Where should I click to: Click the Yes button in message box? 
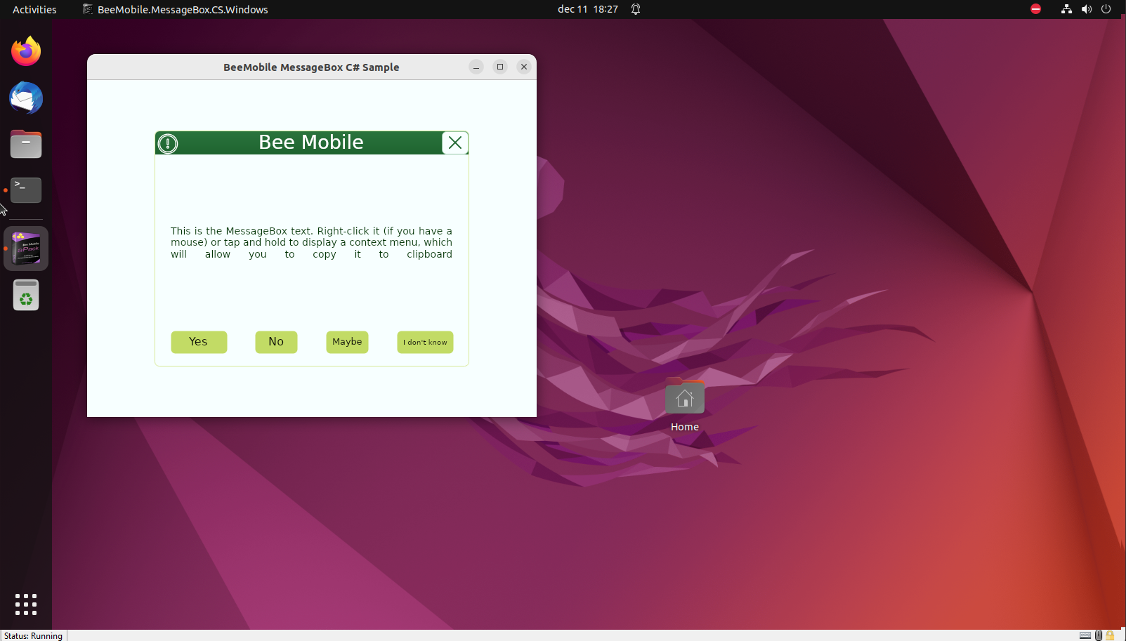pos(199,342)
